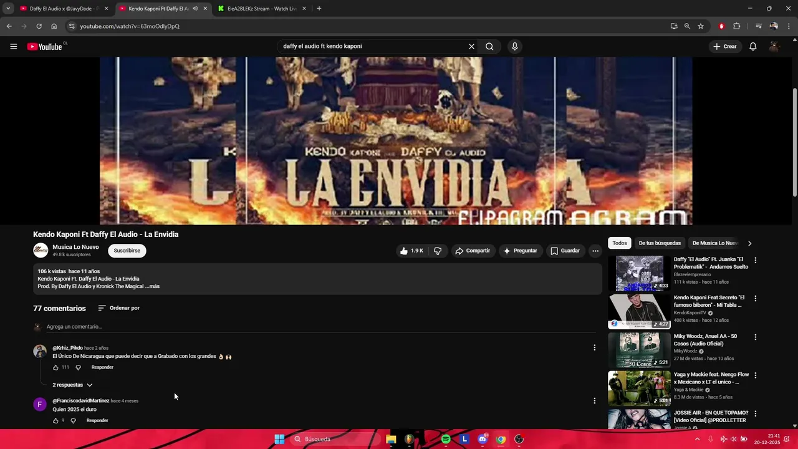Switch to EleA2BLEKz Stream tab
The image size is (798, 449).
pos(262,9)
